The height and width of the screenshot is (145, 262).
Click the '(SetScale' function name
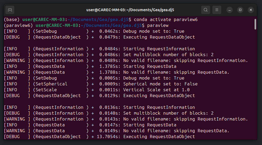(45, 90)
